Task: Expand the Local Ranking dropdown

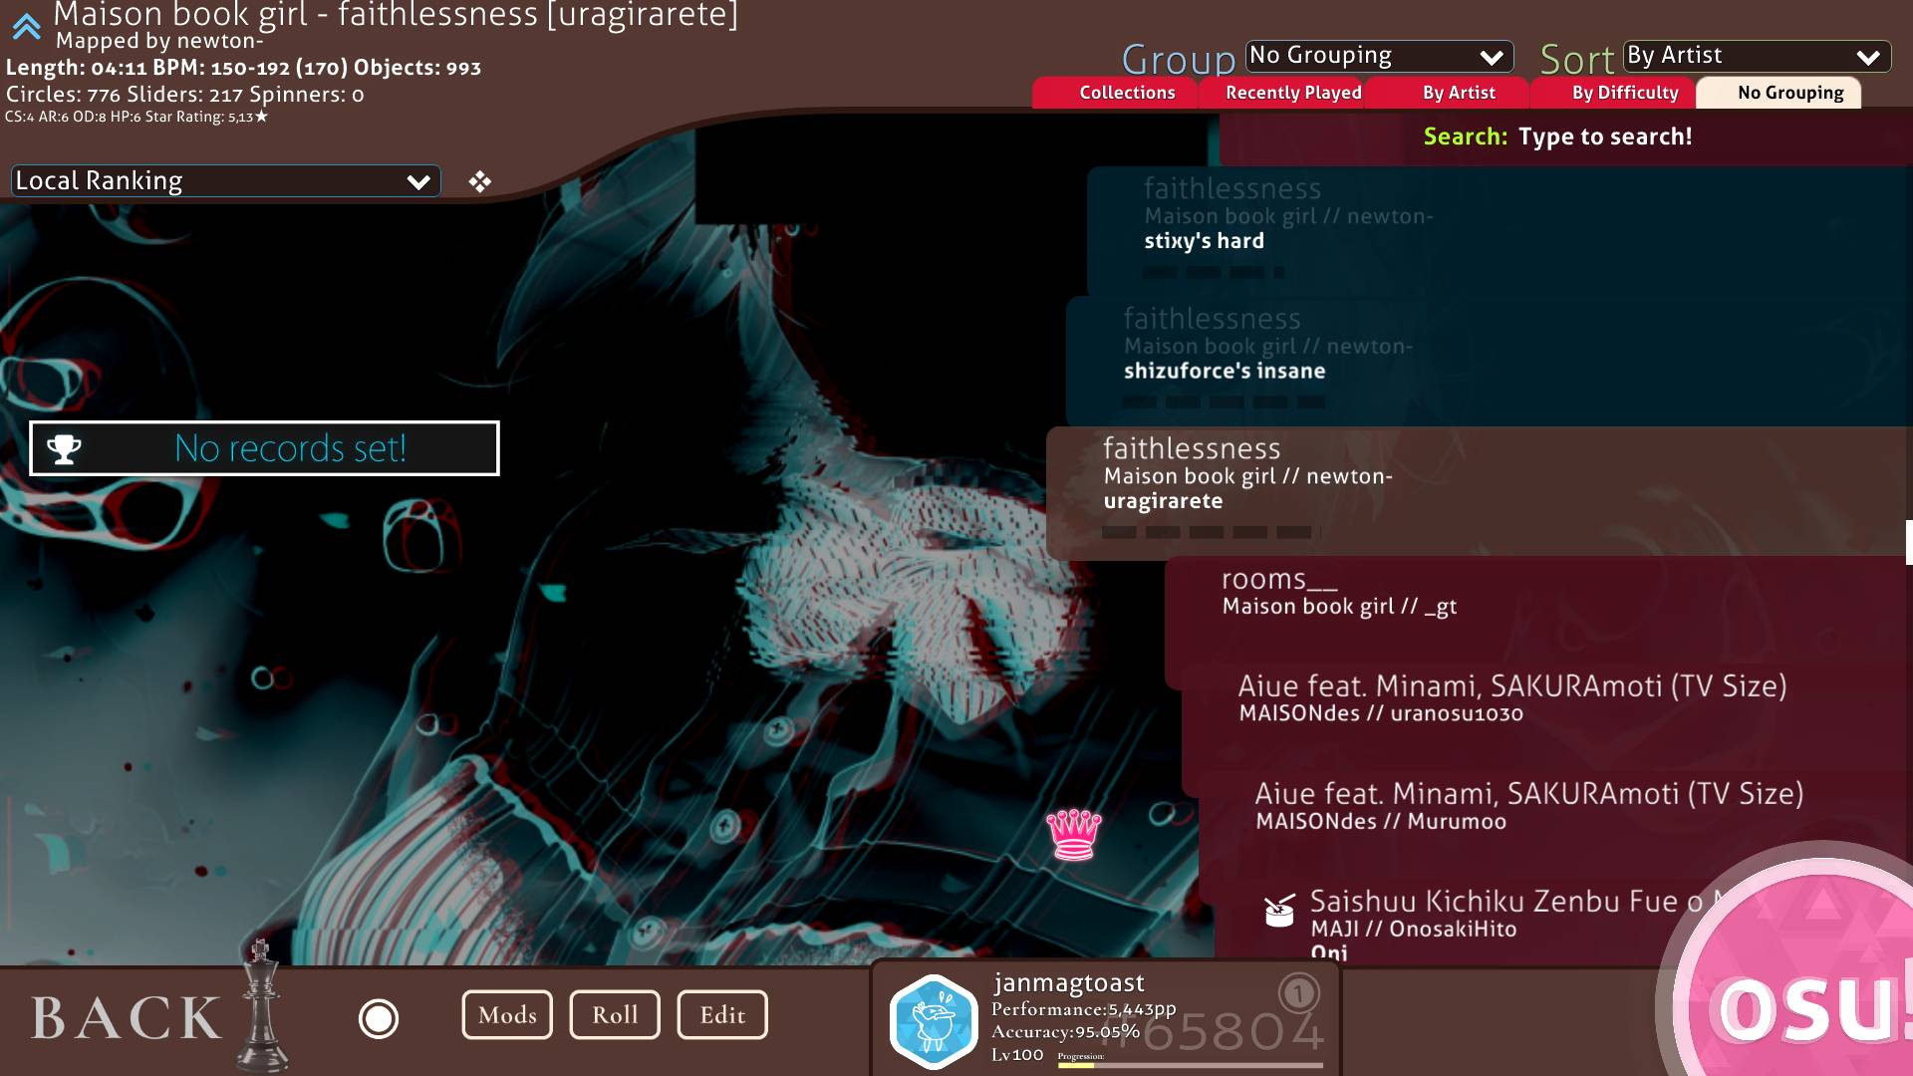Action: [x=226, y=181]
